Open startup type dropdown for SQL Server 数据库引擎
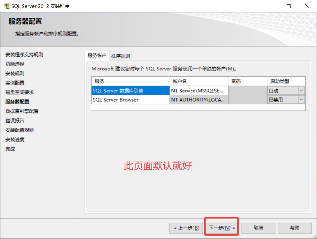 pyautogui.click(x=301, y=91)
